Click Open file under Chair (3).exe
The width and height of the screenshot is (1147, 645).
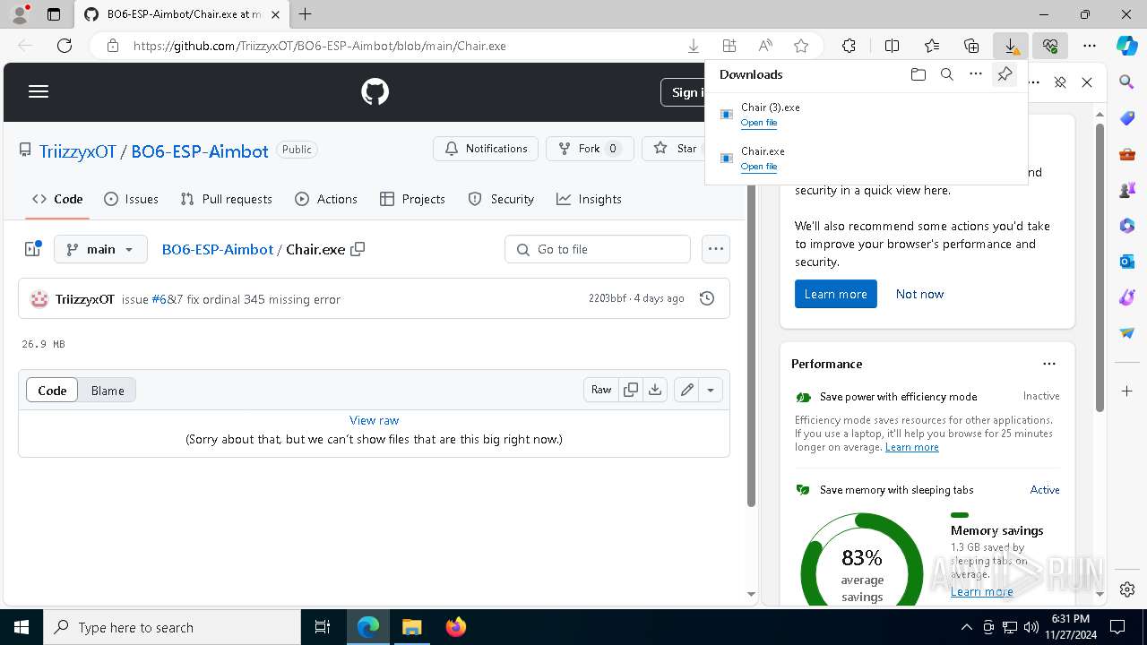click(x=759, y=123)
